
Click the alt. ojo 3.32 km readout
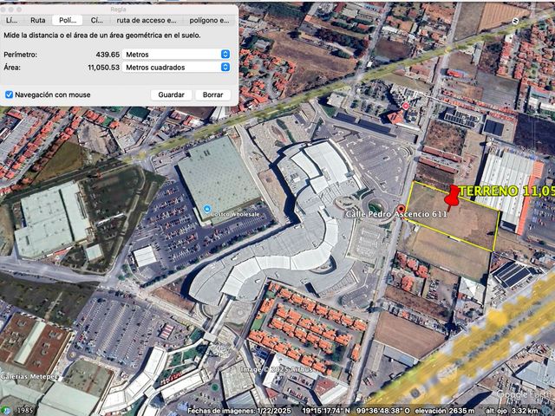512,411
